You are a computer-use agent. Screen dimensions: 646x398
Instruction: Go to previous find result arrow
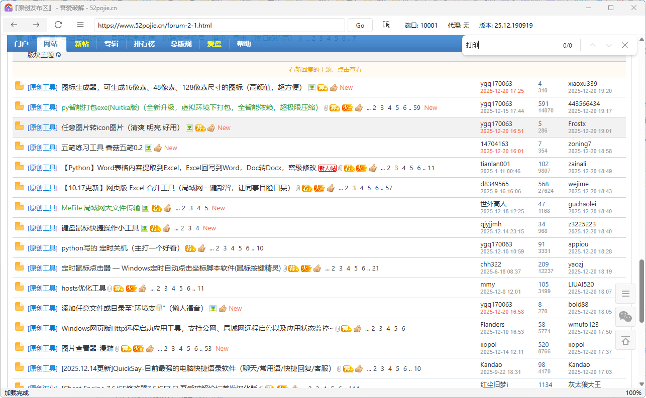point(593,45)
